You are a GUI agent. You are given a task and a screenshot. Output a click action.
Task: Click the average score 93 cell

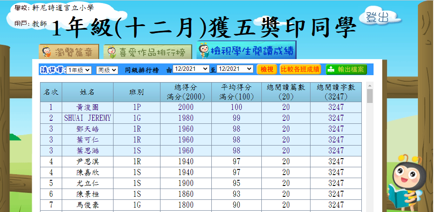[x=237, y=194]
